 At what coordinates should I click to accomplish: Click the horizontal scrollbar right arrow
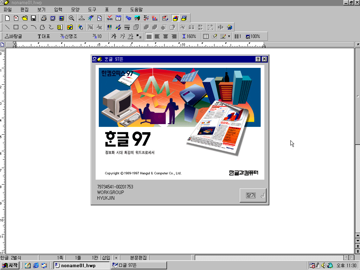coord(352,258)
